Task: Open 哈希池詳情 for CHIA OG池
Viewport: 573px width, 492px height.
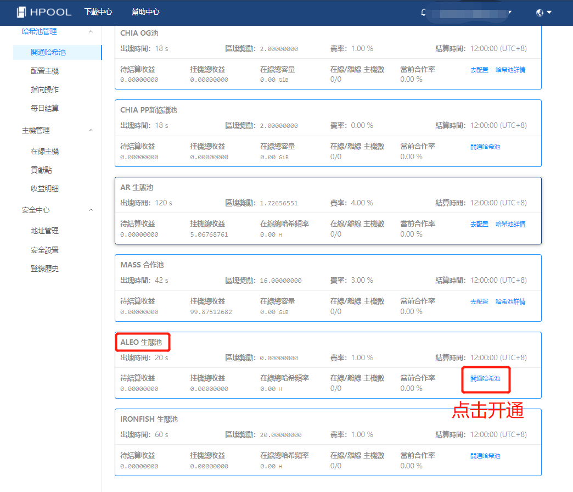Action: tap(510, 70)
